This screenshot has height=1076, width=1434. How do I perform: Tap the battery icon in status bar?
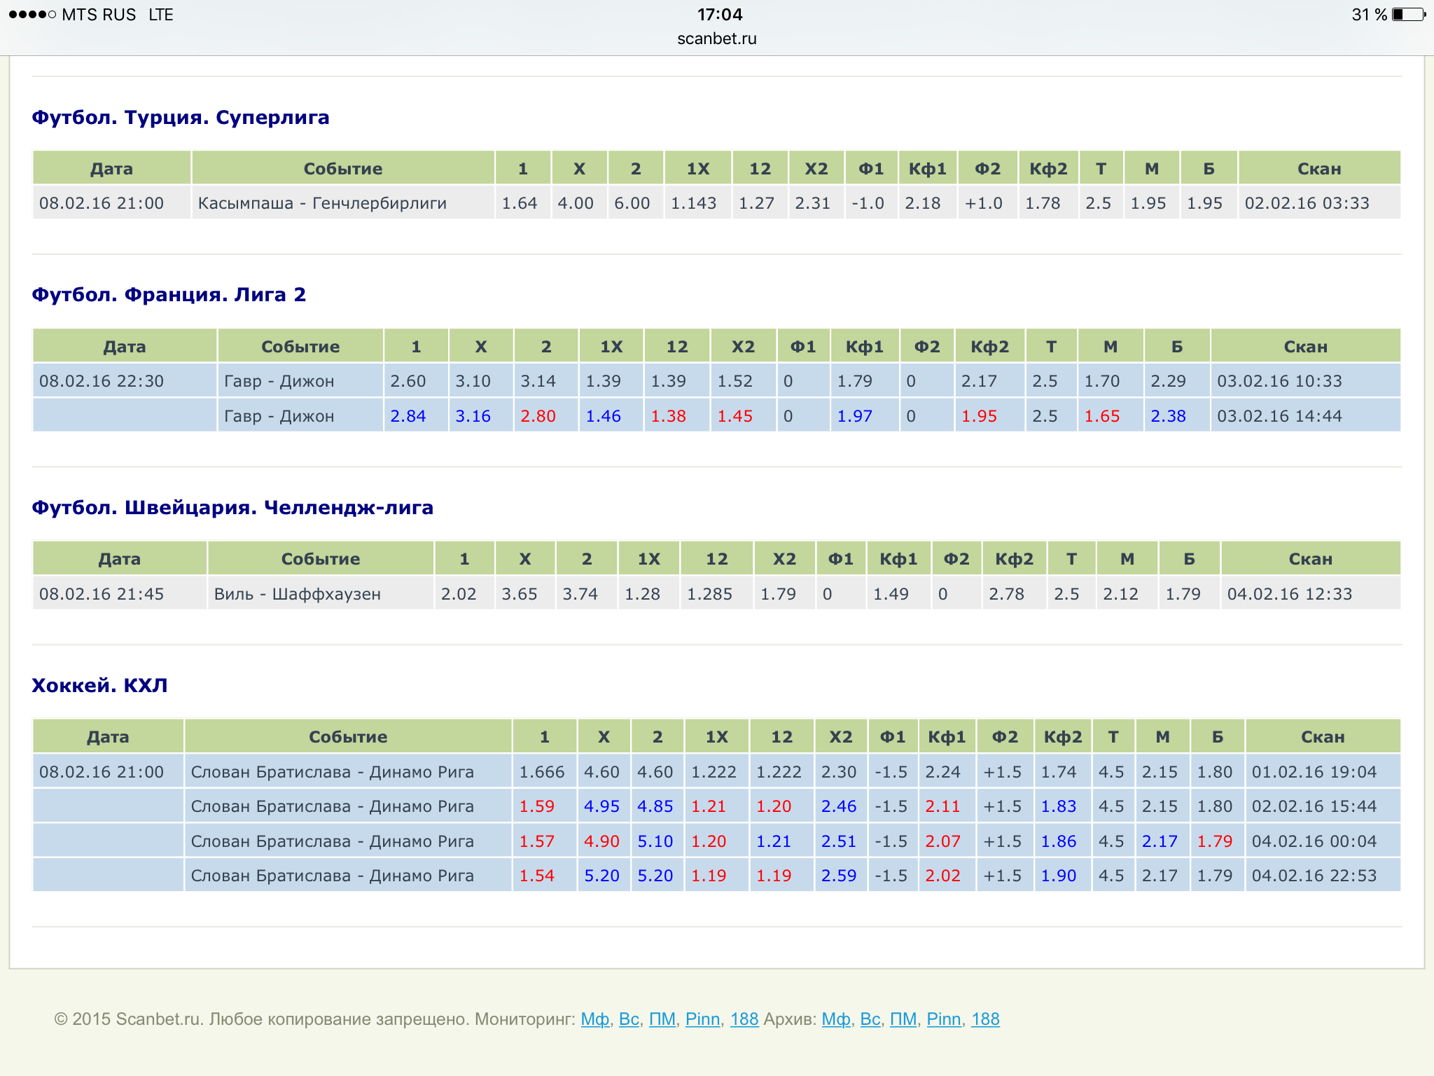point(1408,15)
